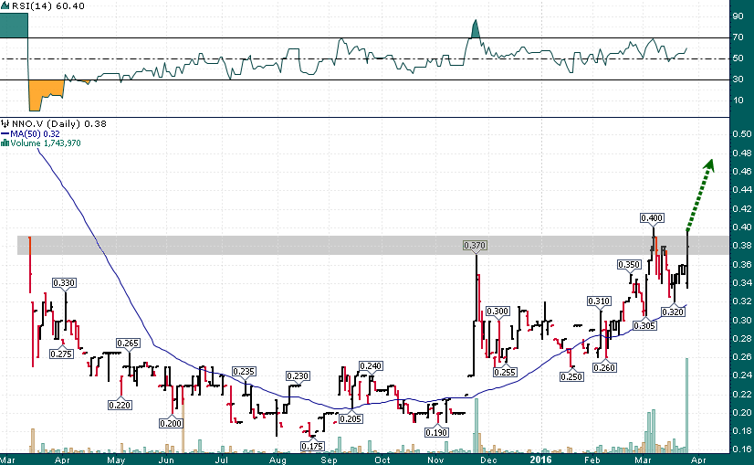
Task: Click the RSI 90 axis value
Action: (738, 16)
